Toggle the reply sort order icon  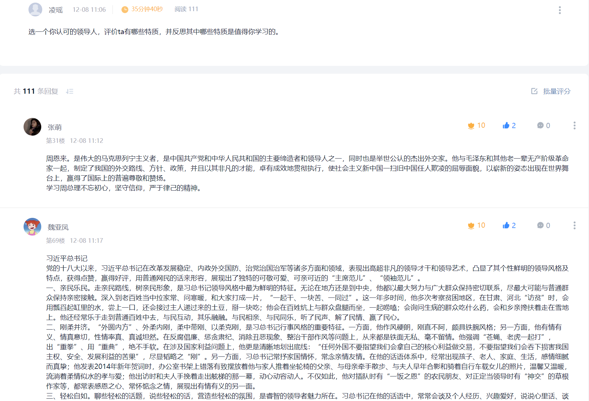(69, 91)
